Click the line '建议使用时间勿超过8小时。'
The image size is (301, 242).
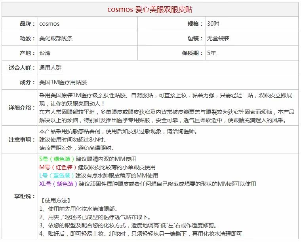click(73, 140)
